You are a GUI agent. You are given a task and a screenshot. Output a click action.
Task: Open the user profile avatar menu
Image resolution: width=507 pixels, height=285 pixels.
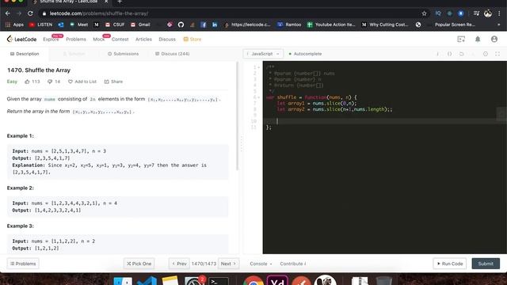(x=494, y=39)
